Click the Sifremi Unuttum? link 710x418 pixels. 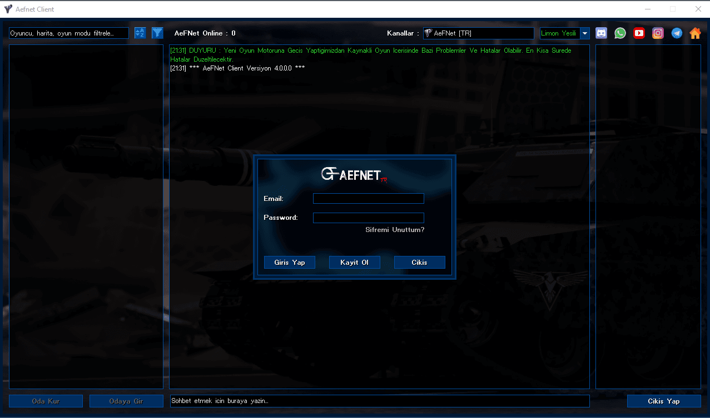tap(395, 230)
